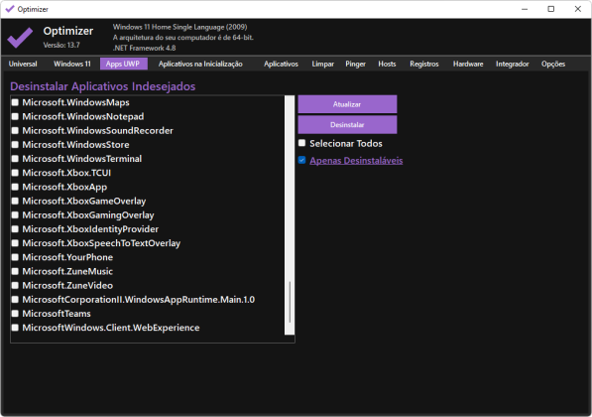Screen dimensions: 592x417
Task: Click the Optimizer purple checkmark logo
Action: [20, 38]
